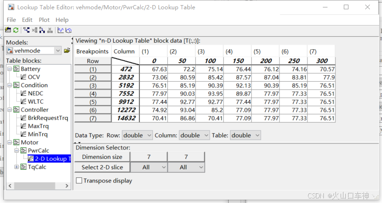Screen dimensions: 382x203
Task: Click the Dimension size label button
Action: (102, 157)
